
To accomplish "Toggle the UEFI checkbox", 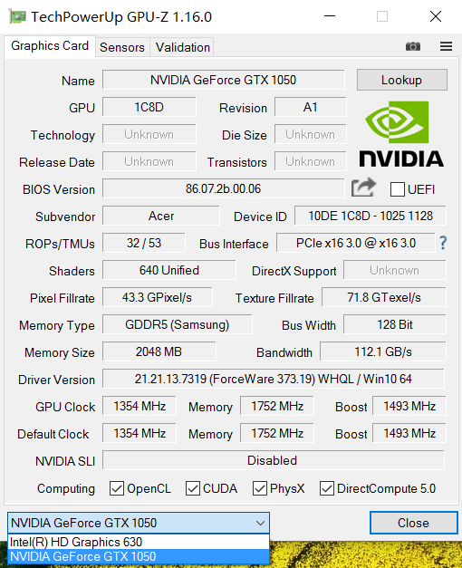I will [x=397, y=189].
